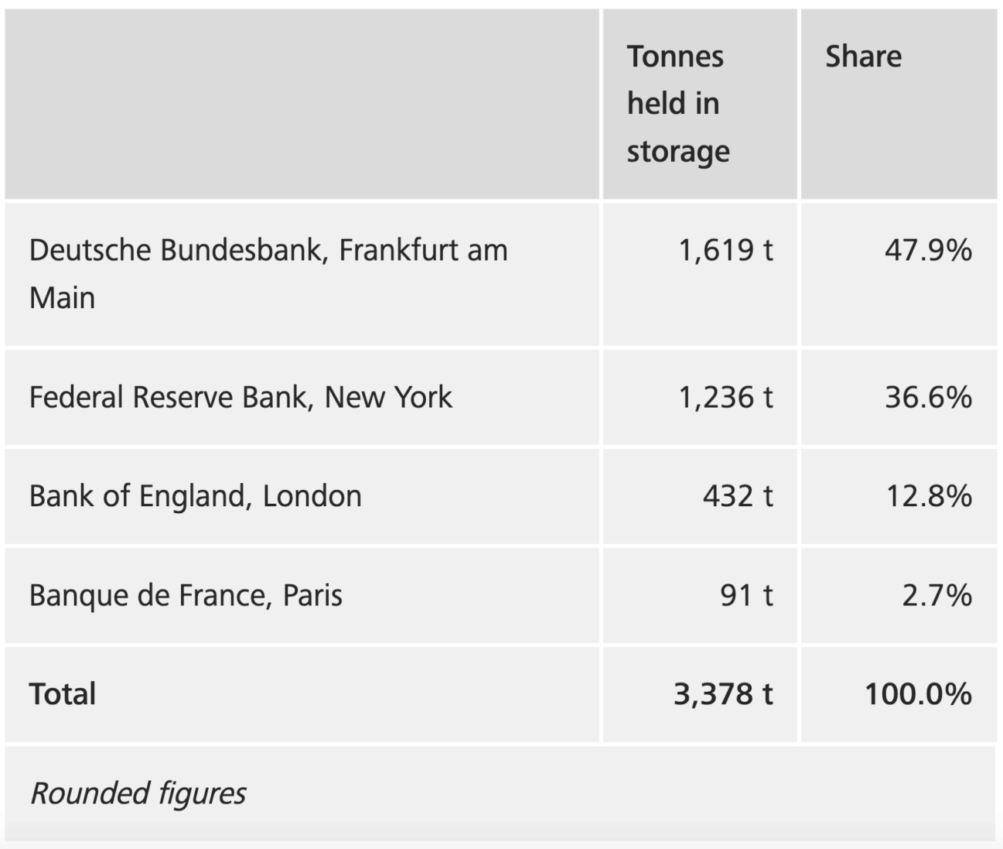This screenshot has width=1003, height=849.
Task: Select the Bank of England, London label
Action: click(x=196, y=496)
